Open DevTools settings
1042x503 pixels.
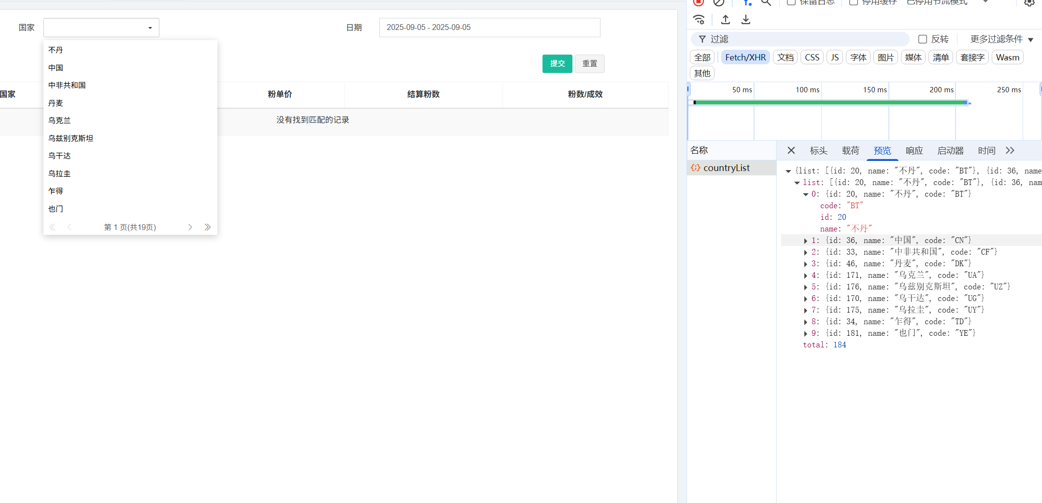[1028, 2]
